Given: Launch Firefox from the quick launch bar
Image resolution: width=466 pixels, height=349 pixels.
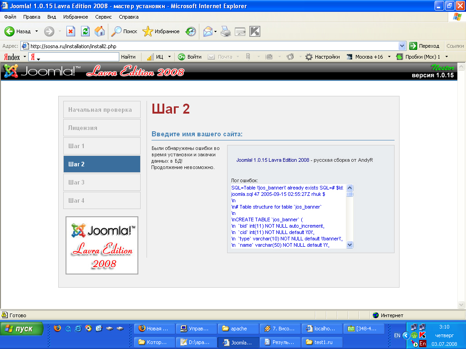Looking at the screenshot, I should point(57,328).
